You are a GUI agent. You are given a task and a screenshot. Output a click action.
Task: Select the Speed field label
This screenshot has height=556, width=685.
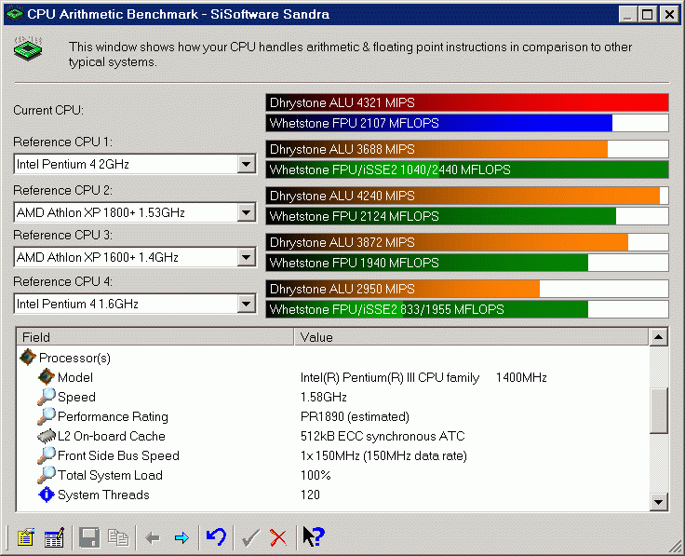[x=76, y=397]
